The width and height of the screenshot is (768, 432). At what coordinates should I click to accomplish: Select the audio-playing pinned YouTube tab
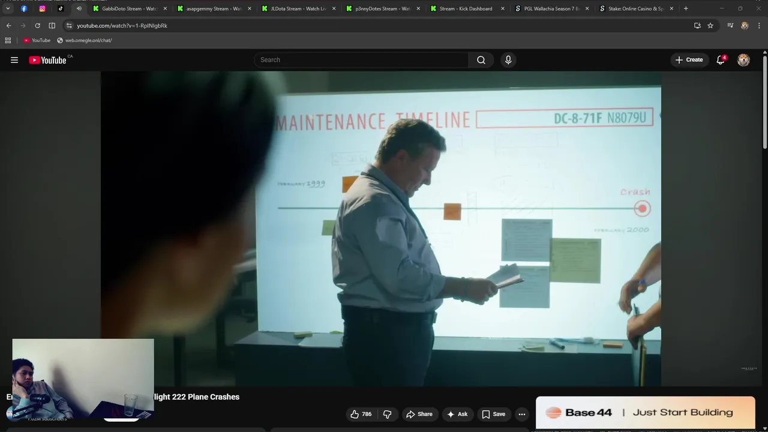79,8
